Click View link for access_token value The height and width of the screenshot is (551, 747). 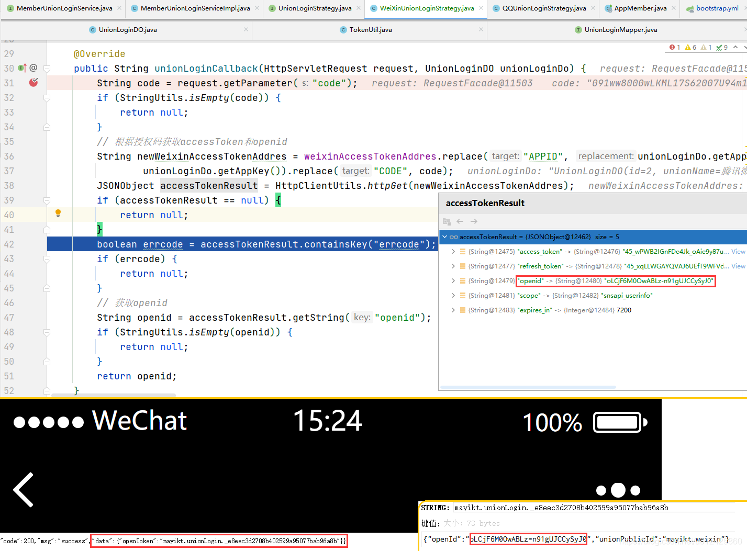pos(738,252)
